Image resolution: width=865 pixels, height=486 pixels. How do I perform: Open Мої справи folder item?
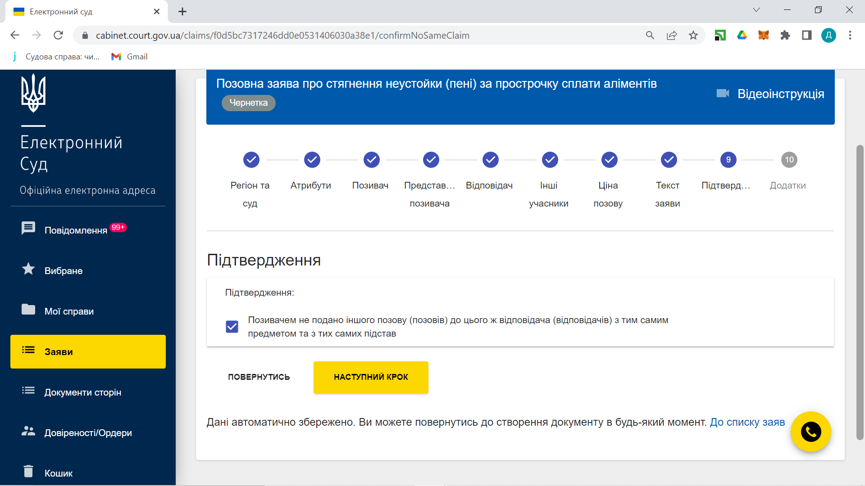68,311
